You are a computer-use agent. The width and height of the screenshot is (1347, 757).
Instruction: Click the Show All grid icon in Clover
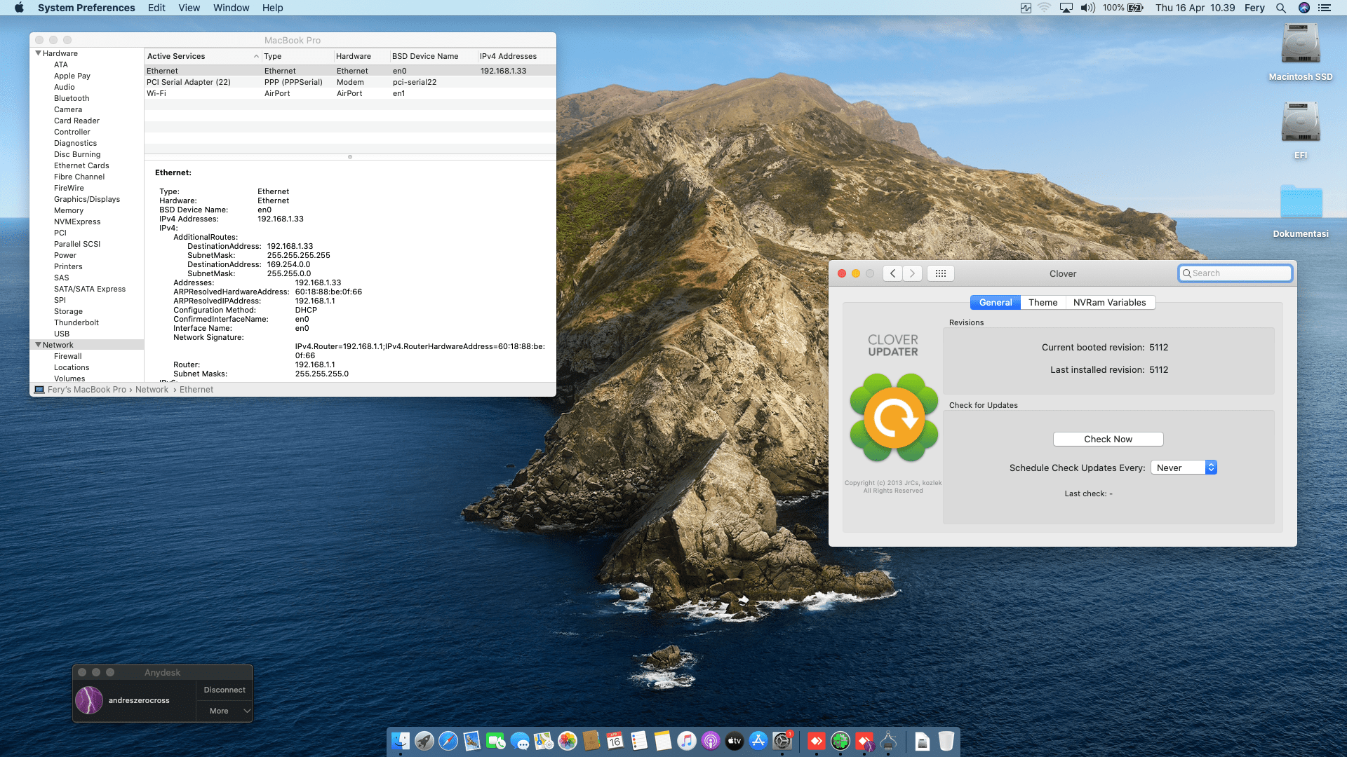tap(940, 273)
